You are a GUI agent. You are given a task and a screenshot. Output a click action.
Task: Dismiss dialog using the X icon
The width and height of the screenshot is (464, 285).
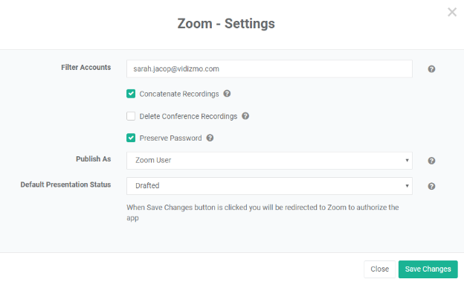[452, 12]
